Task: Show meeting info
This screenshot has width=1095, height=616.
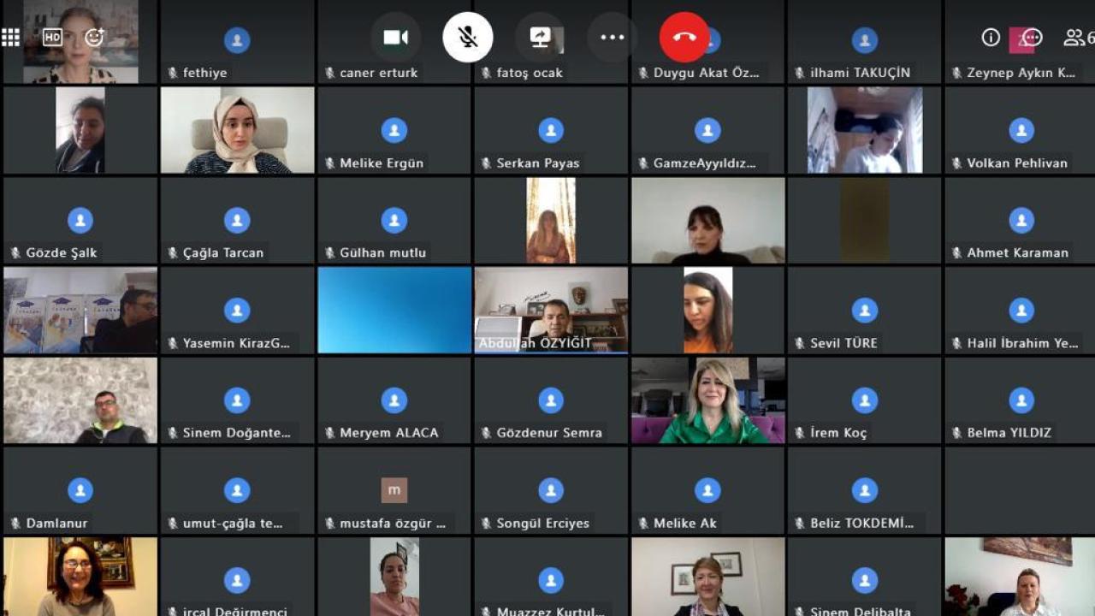Action: (991, 37)
